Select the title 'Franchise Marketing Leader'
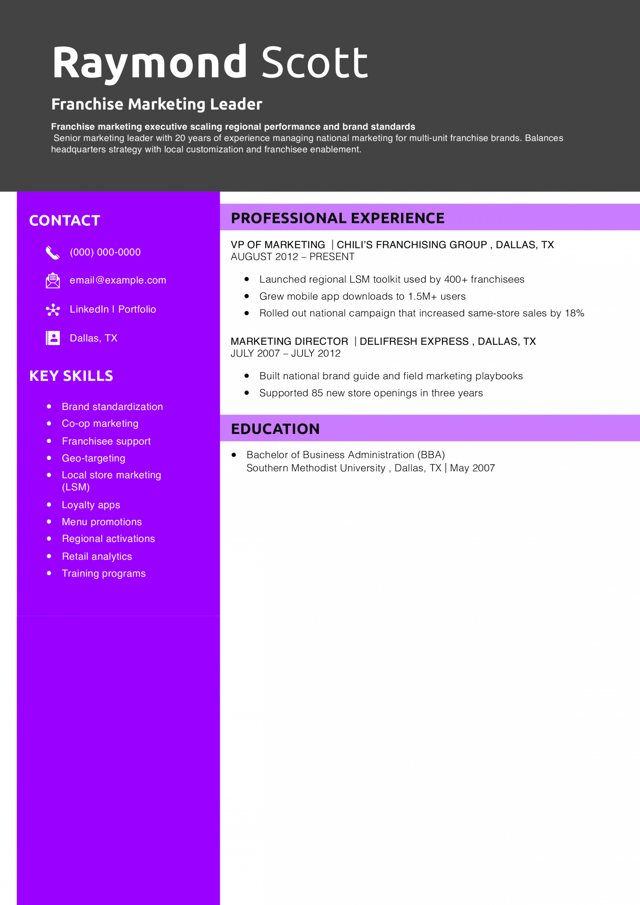Image resolution: width=640 pixels, height=905 pixels. pos(157,105)
